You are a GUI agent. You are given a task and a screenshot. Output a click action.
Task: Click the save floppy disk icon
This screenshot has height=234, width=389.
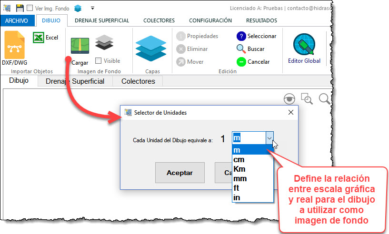(x=20, y=8)
